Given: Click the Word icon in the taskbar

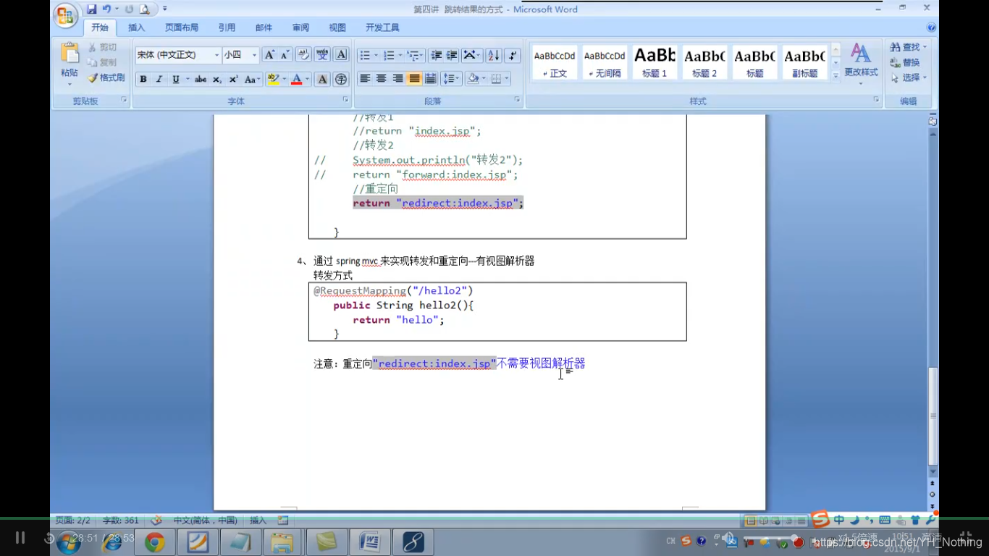Looking at the screenshot, I should [x=370, y=542].
